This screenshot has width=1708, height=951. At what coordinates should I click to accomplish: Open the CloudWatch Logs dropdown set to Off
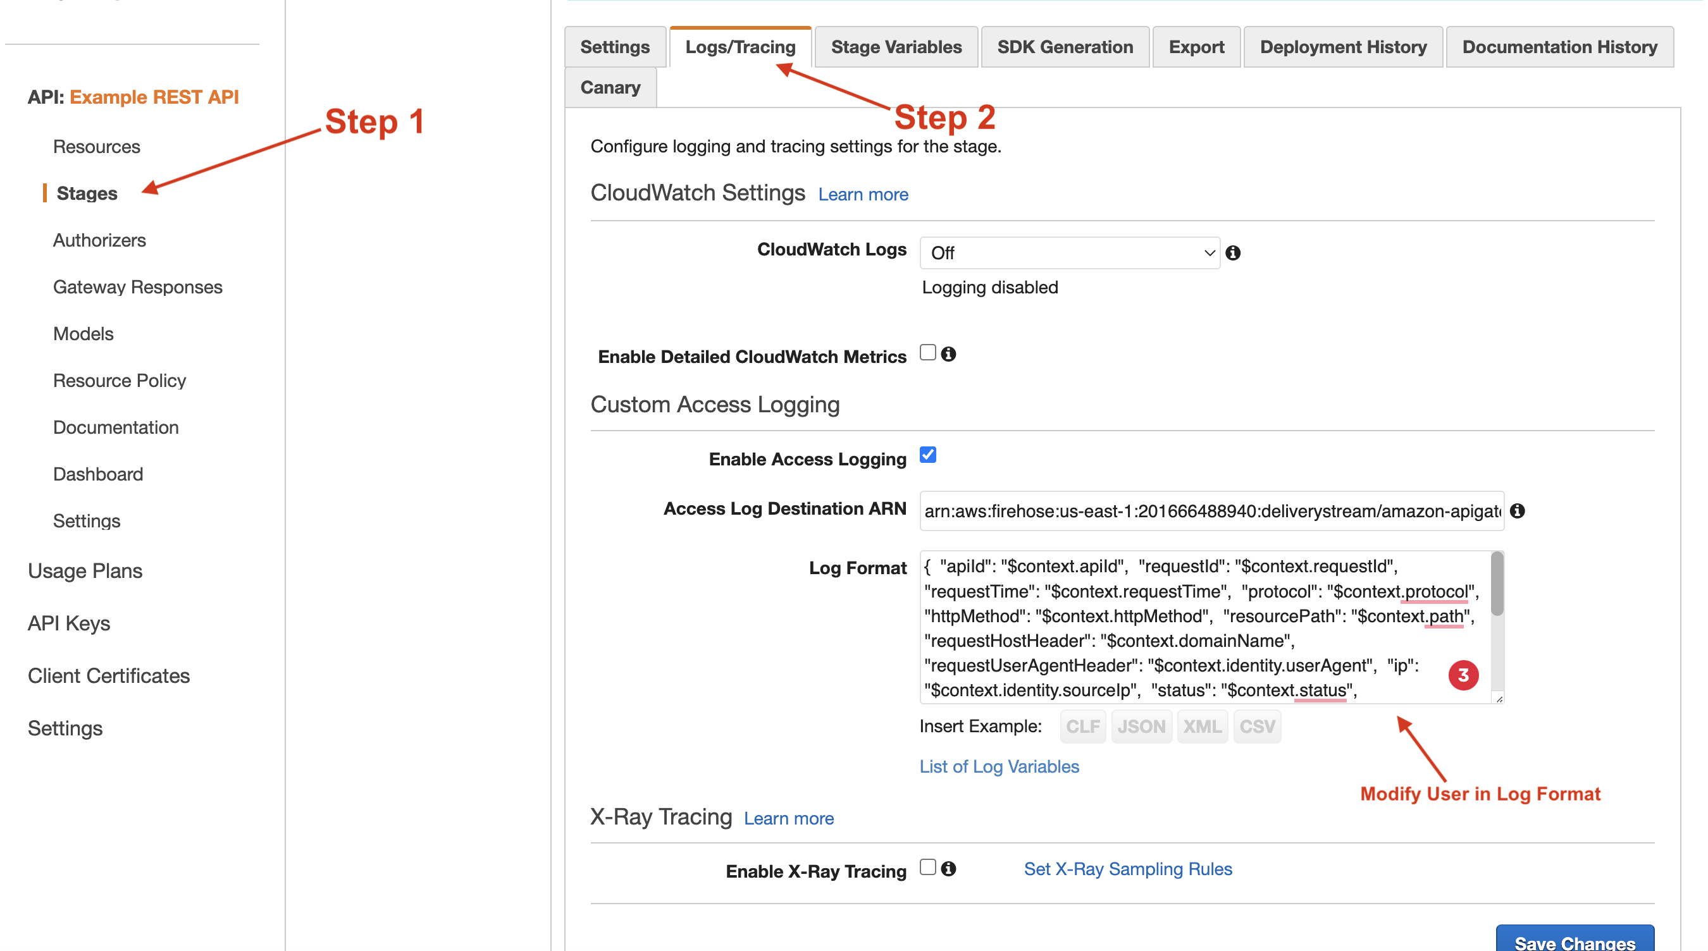[1068, 252]
